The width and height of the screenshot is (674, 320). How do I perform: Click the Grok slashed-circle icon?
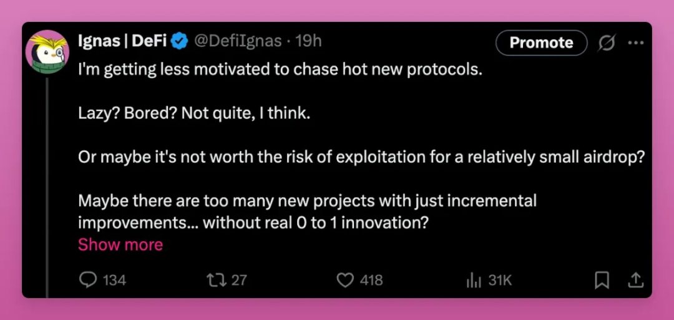pos(605,43)
